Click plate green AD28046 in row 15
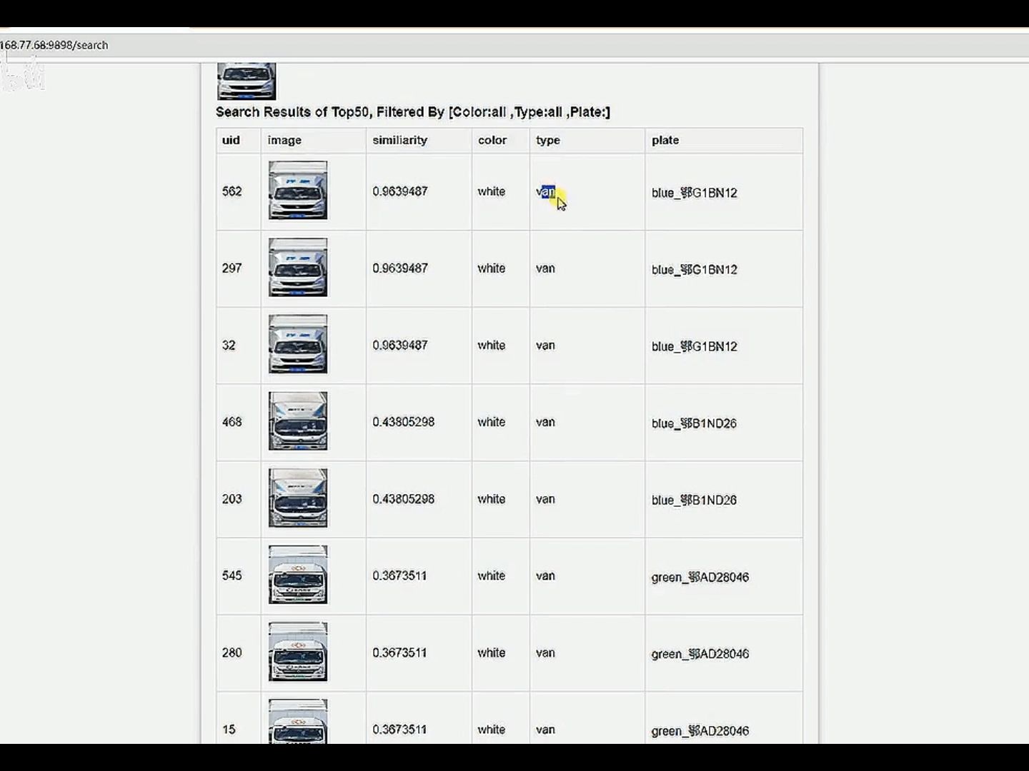The width and height of the screenshot is (1029, 771). (700, 731)
